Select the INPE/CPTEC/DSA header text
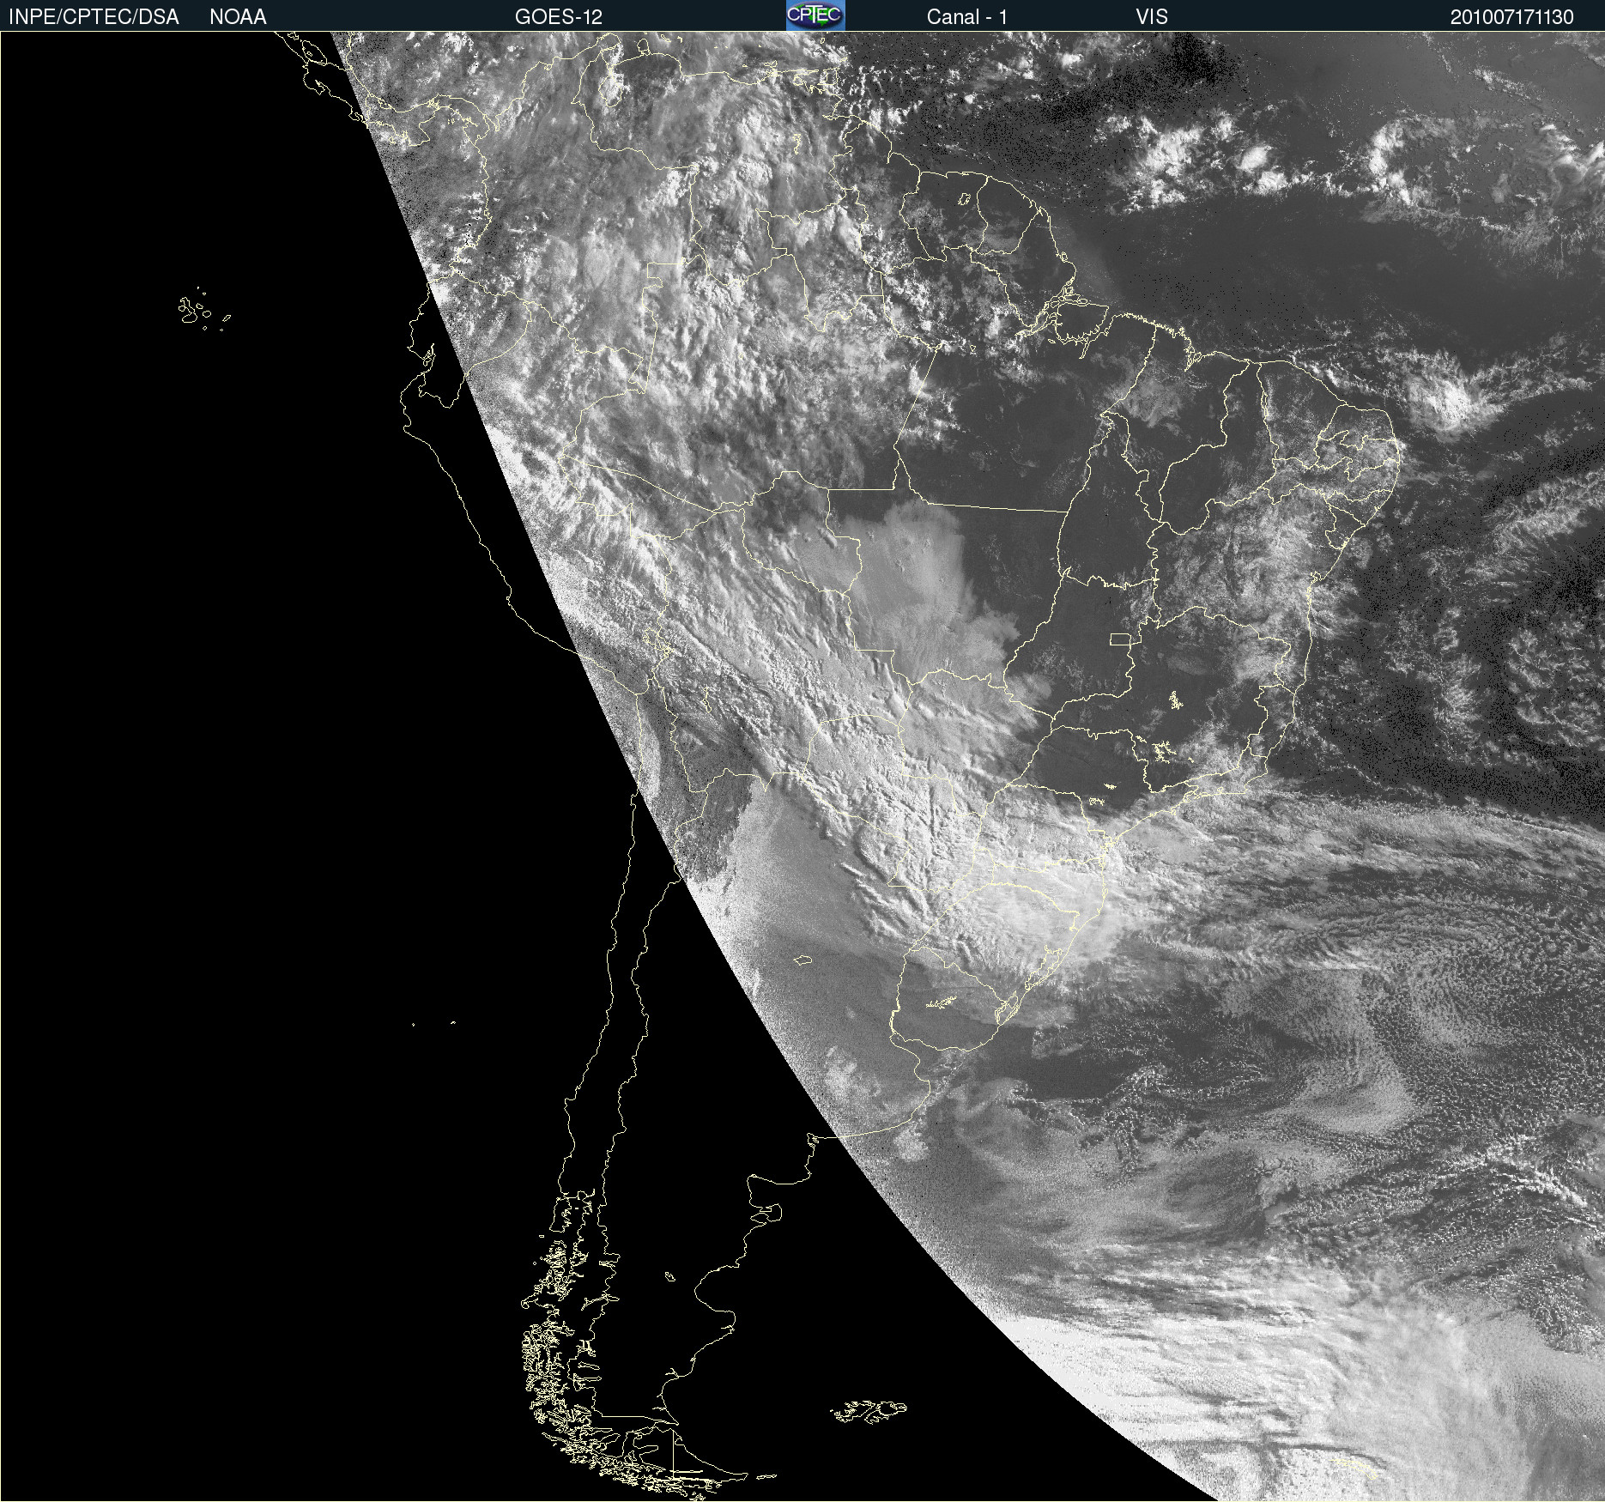The height and width of the screenshot is (1502, 1605). (x=94, y=17)
